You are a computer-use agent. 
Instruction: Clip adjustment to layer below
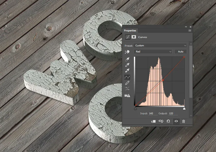(153, 121)
